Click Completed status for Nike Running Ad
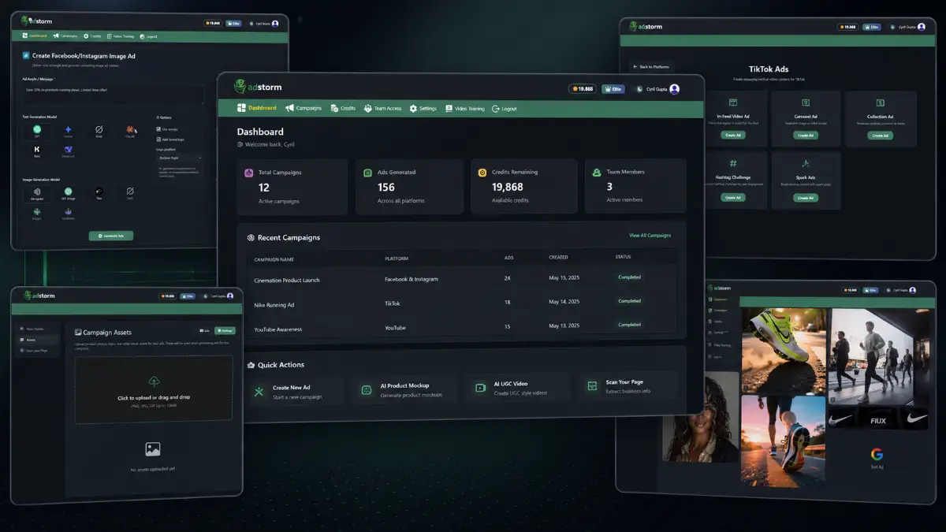The width and height of the screenshot is (946, 532). [x=629, y=301]
